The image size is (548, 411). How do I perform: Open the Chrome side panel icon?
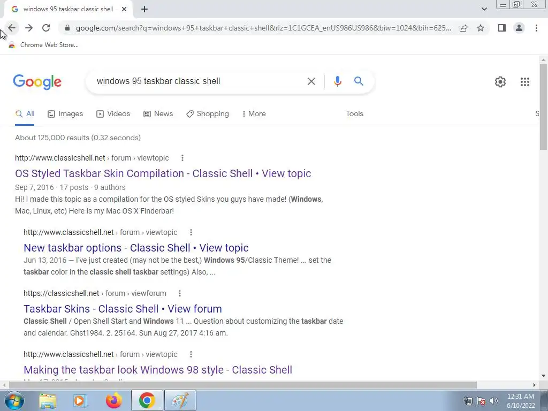502,28
